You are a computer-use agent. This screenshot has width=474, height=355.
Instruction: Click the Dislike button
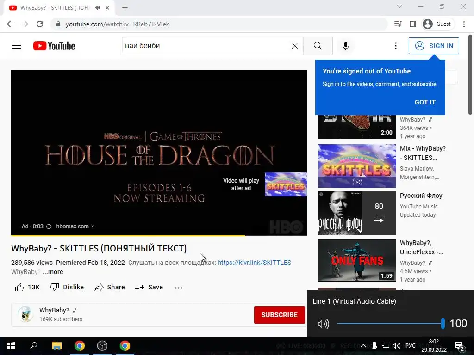pyautogui.click(x=67, y=287)
